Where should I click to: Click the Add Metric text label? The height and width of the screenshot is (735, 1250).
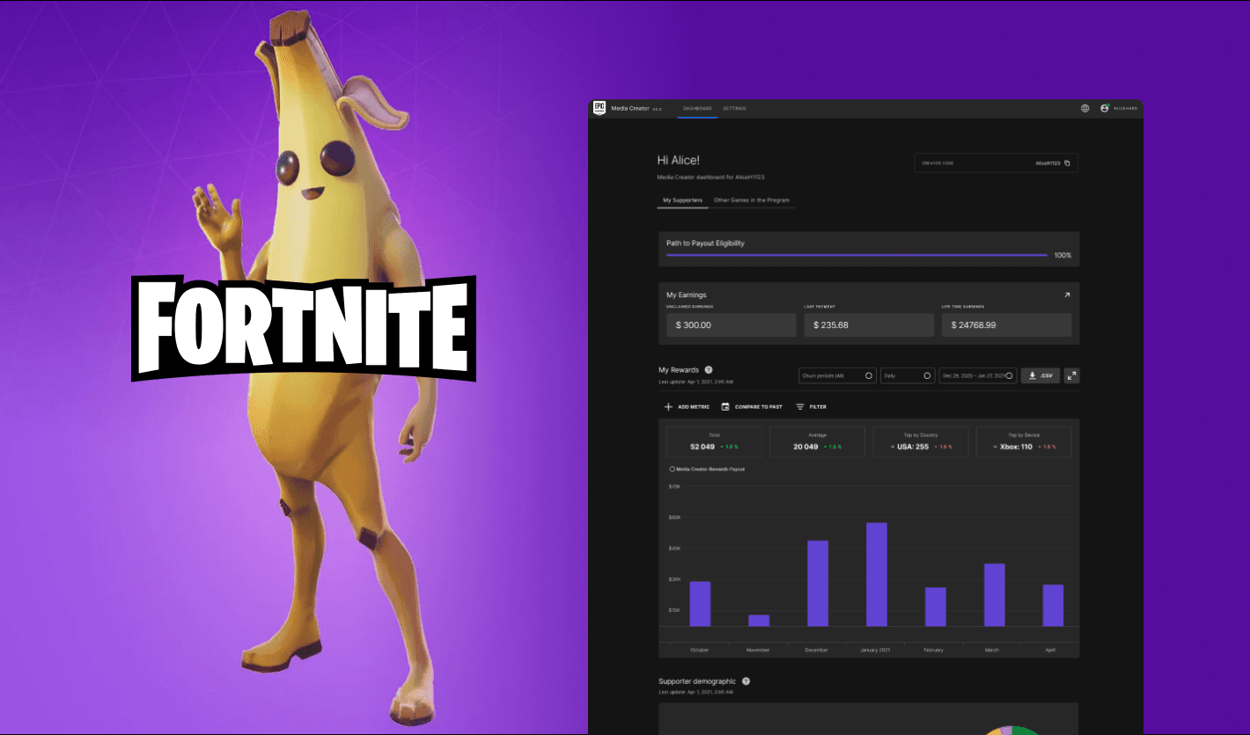694,407
